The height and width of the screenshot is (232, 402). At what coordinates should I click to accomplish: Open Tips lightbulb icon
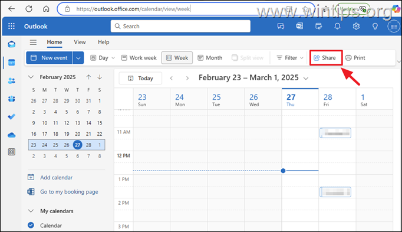pos(375,26)
